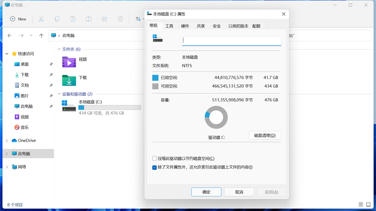Screen dimensions: 376x211
Task: Click the Delete trash icon in Explorer toolbar
Action: 120,19
